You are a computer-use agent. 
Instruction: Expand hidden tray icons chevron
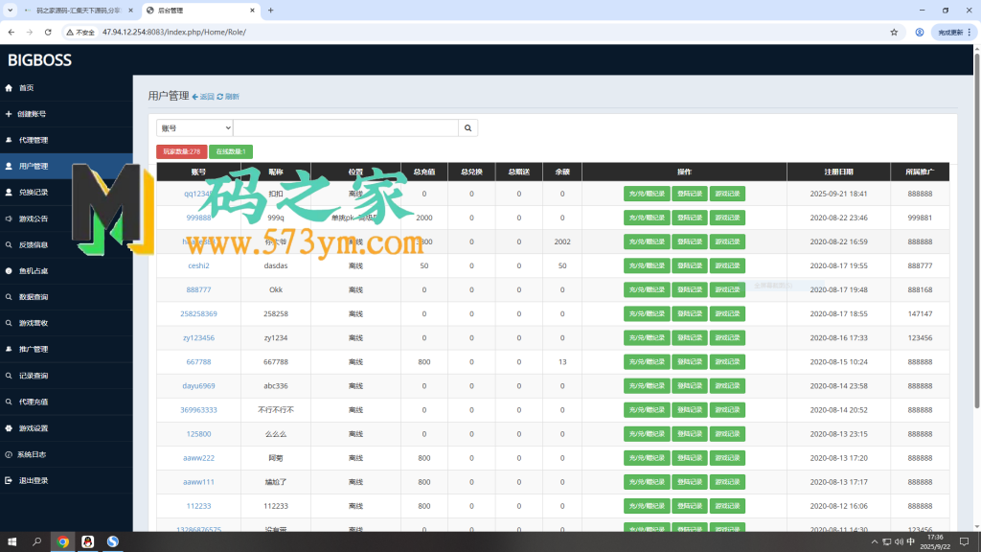point(875,542)
